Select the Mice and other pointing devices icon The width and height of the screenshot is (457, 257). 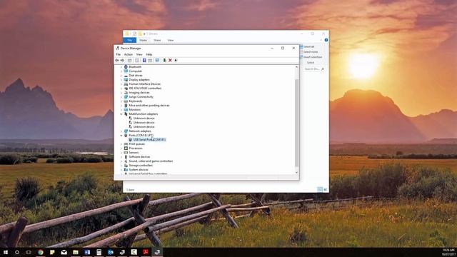pos(126,105)
